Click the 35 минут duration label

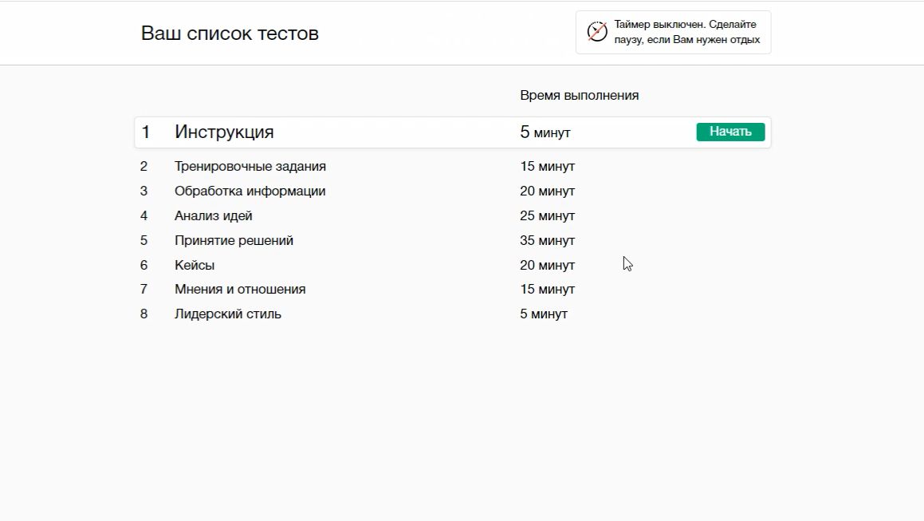[547, 241]
